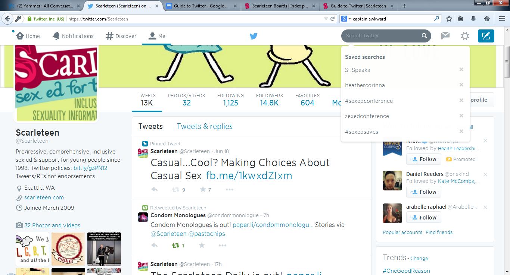Open 32 Photos and videos link
The height and width of the screenshot is (275, 510).
pyautogui.click(x=52, y=225)
